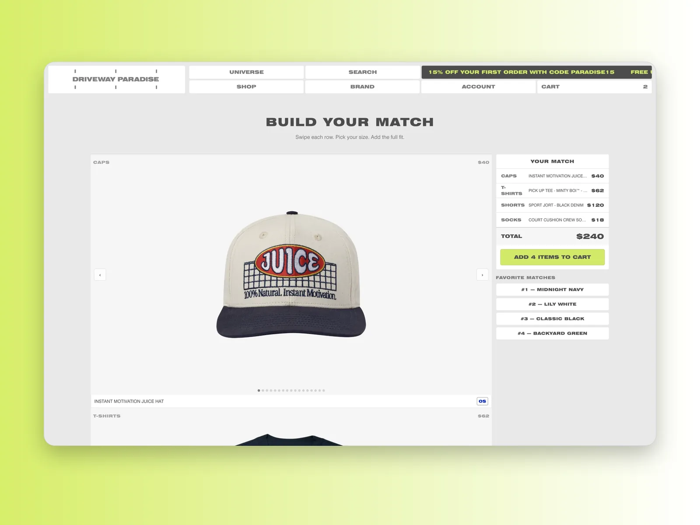The width and height of the screenshot is (700, 525).
Task: Click the dark t-shirt image preview
Action: 289,440
